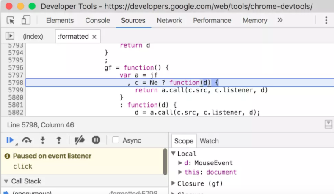Image resolution: width=334 pixels, height=194 pixels.
Task: Click line number 5794 in gutter
Action: (x=16, y=53)
